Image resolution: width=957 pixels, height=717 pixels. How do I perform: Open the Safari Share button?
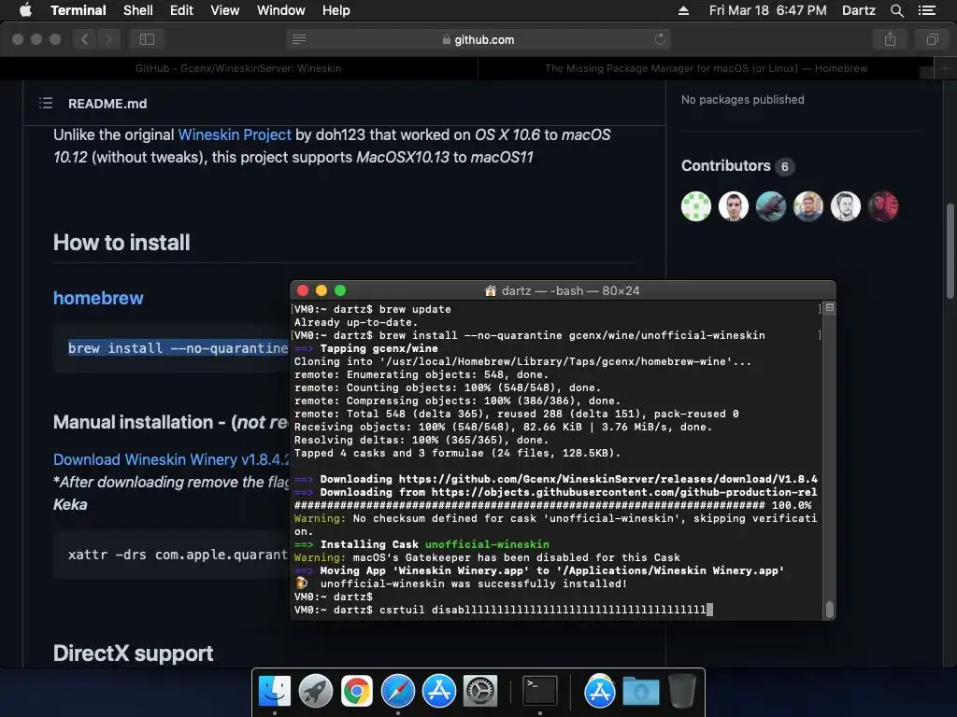[x=891, y=39]
